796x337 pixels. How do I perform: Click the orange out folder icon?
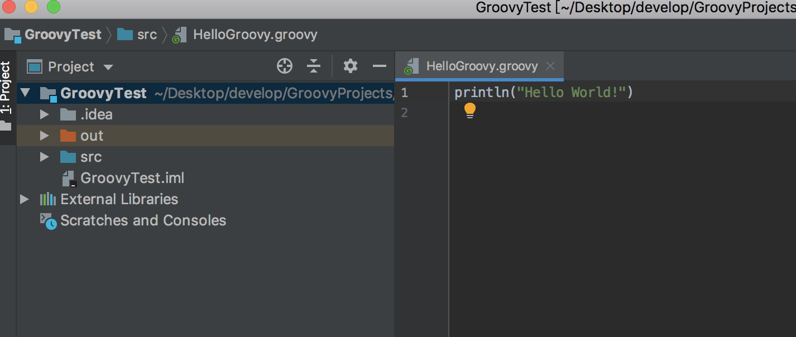68,136
